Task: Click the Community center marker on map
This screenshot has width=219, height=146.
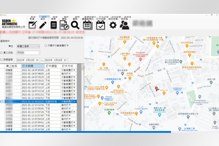Action: [x=160, y=115]
